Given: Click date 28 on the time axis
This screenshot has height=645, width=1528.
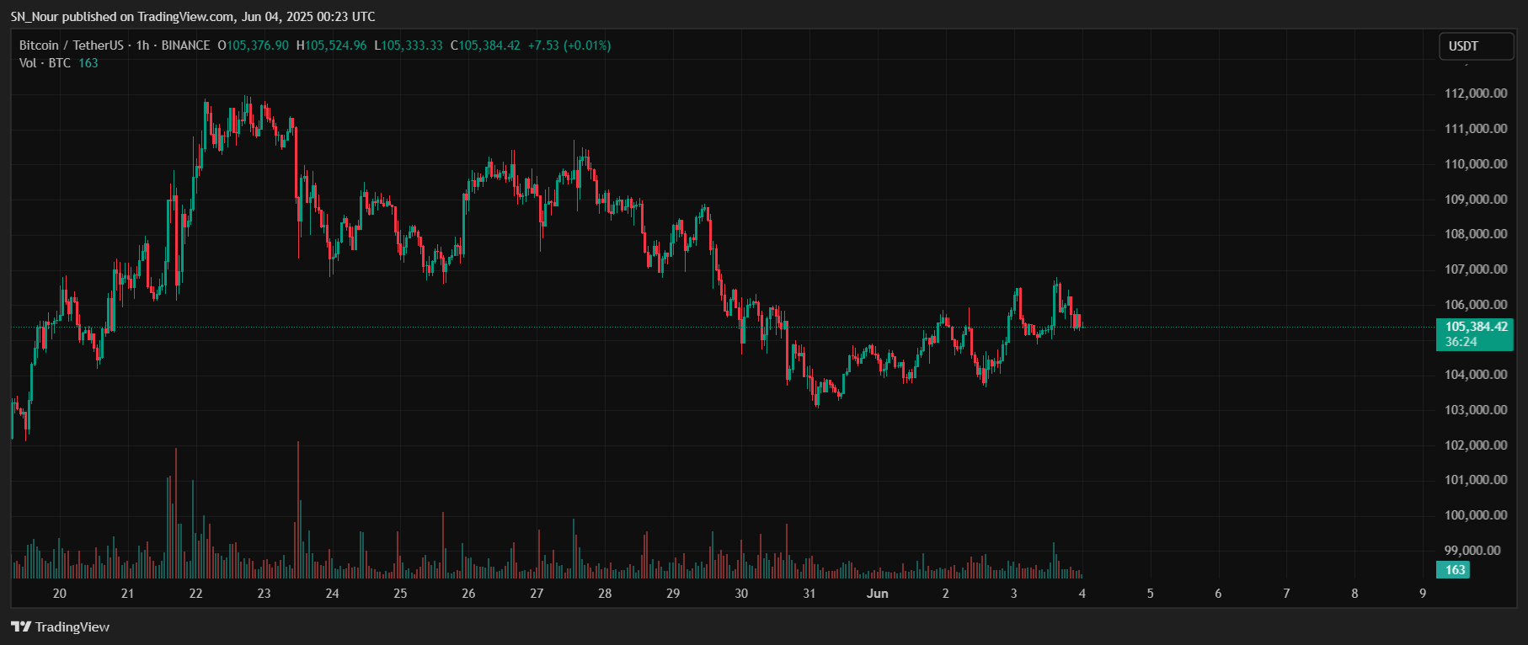Looking at the screenshot, I should tap(605, 594).
